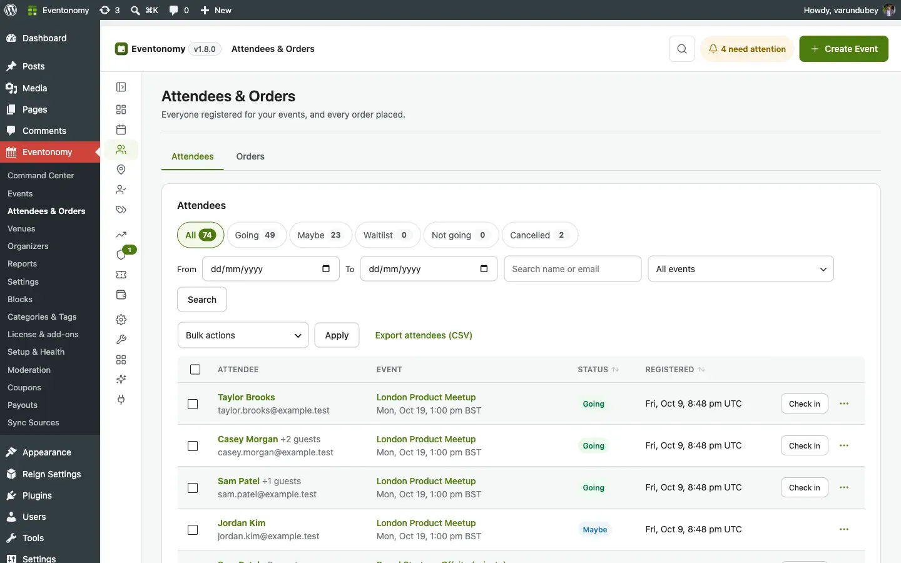
Task: Click Export attendees (CSV) link
Action: click(x=424, y=335)
